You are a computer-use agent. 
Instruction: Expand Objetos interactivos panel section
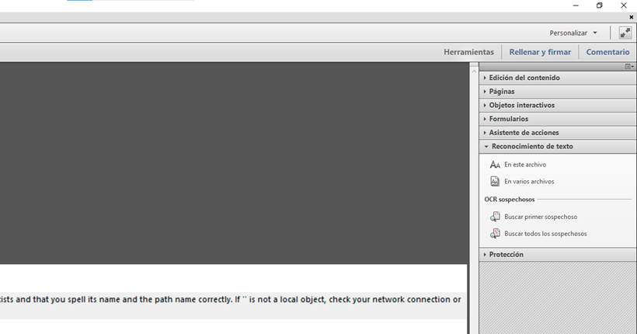[x=521, y=105]
